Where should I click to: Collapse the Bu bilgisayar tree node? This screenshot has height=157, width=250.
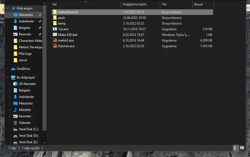click(x=8, y=77)
